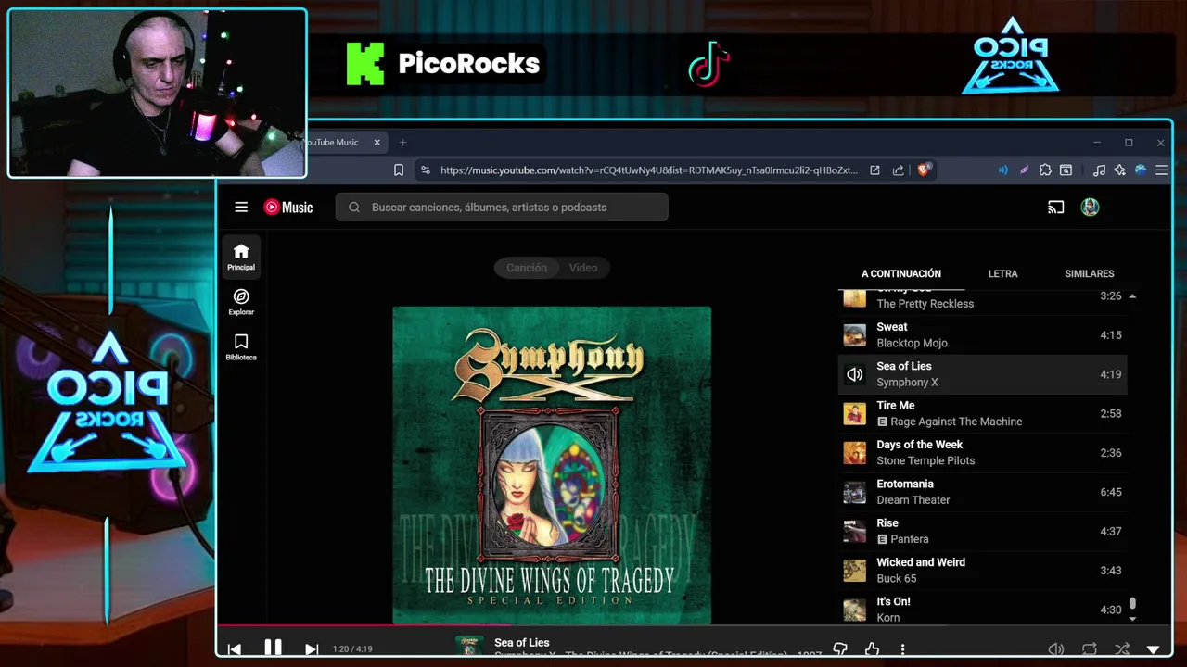Click the now-playing speaker icon
Viewport: 1187px width, 667px height.
(x=854, y=374)
